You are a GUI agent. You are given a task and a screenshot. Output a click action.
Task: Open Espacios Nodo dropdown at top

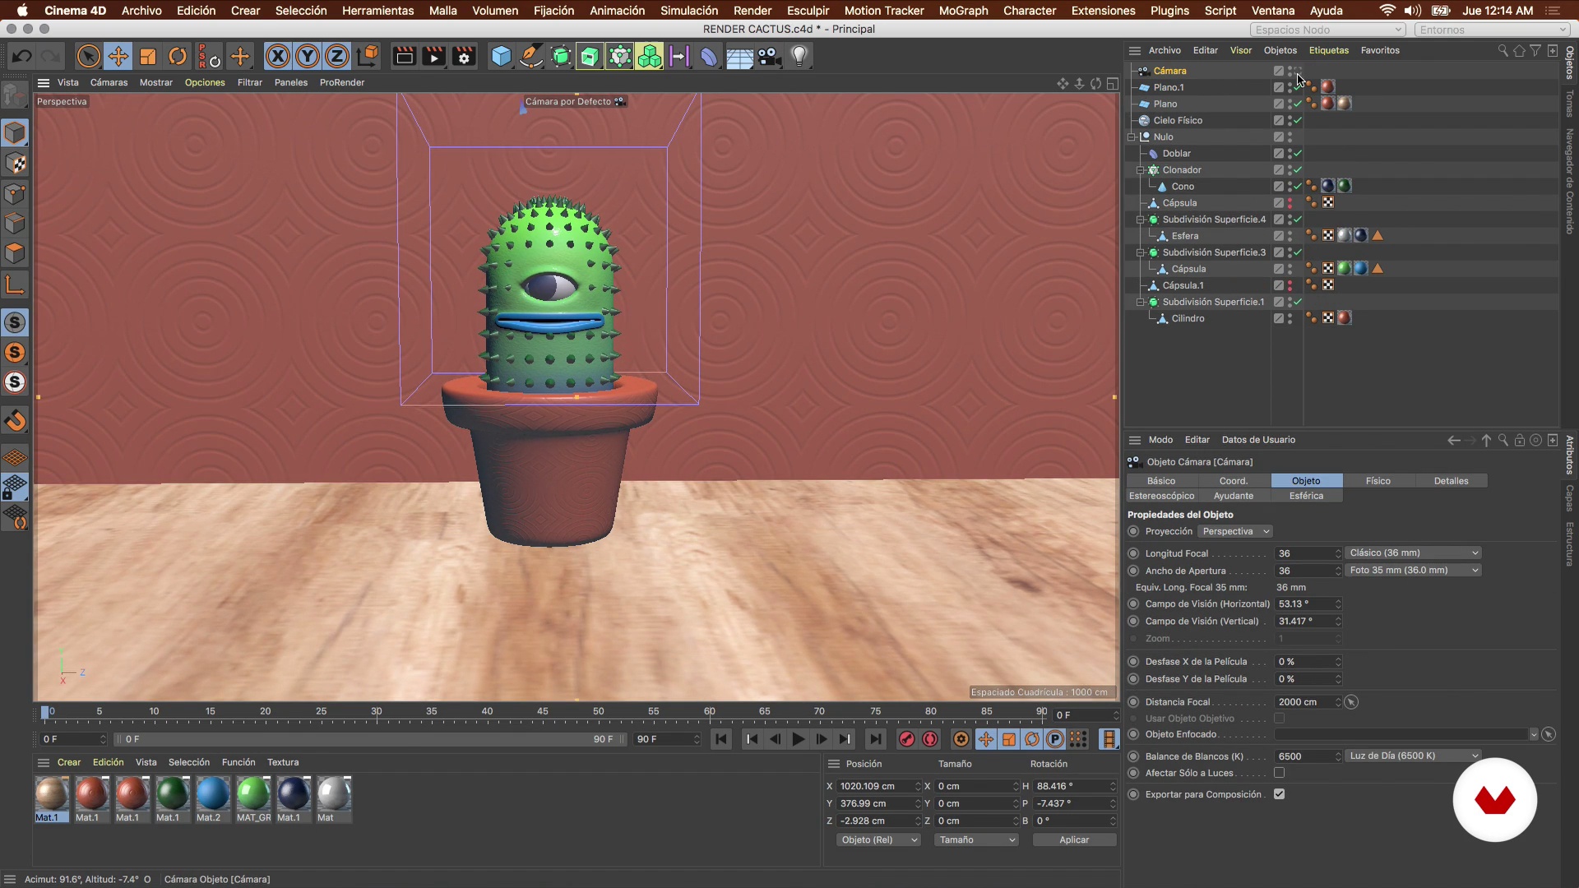(x=1328, y=30)
